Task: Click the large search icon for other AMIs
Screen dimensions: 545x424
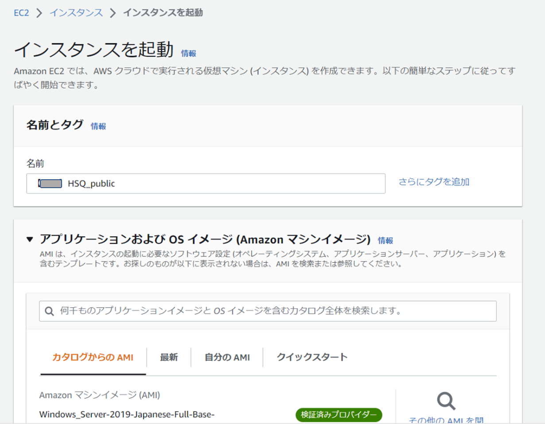Action: click(x=446, y=401)
